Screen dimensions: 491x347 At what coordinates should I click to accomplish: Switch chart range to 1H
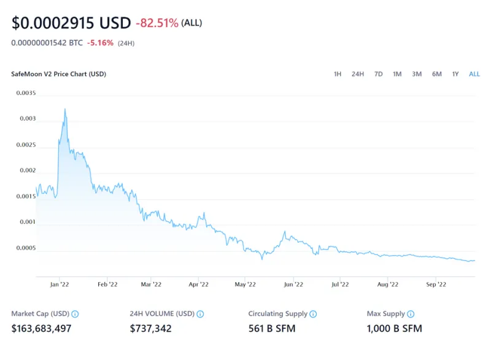coord(337,74)
